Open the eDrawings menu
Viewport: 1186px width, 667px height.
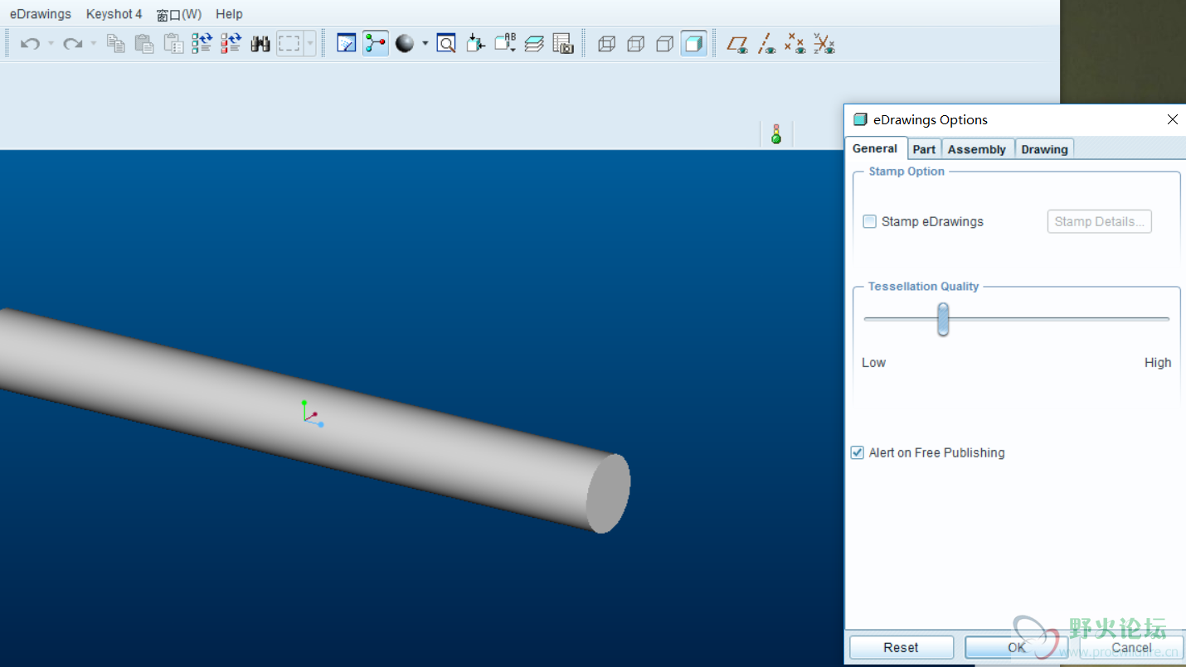click(x=41, y=14)
